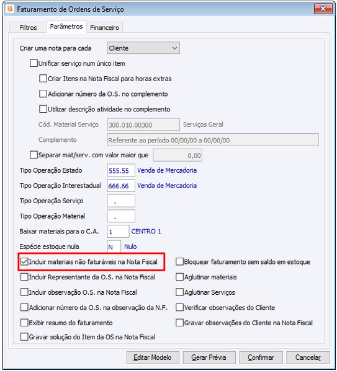Click the 'CENTRO 1' label text
The width and height of the screenshot is (337, 371).
point(146,232)
